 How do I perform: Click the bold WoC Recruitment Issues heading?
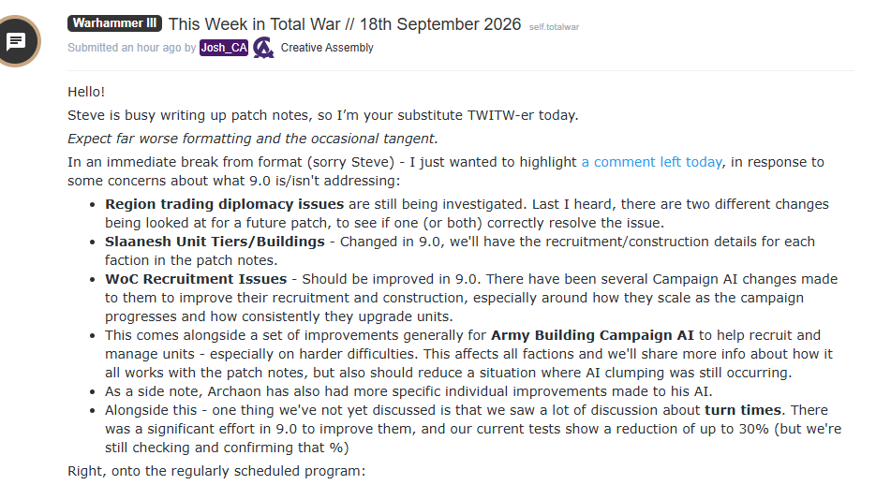196,279
